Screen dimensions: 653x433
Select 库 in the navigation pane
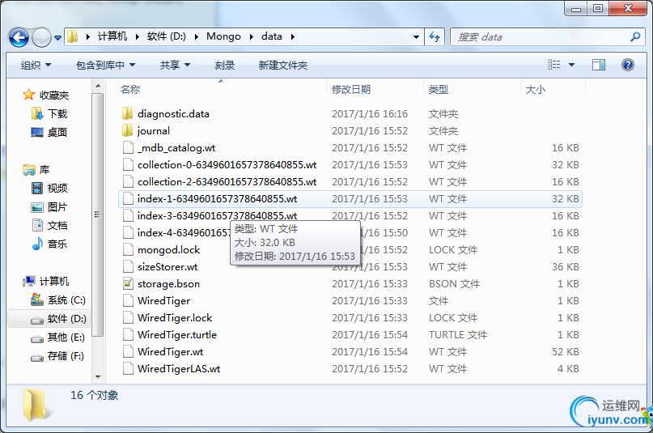tap(45, 170)
